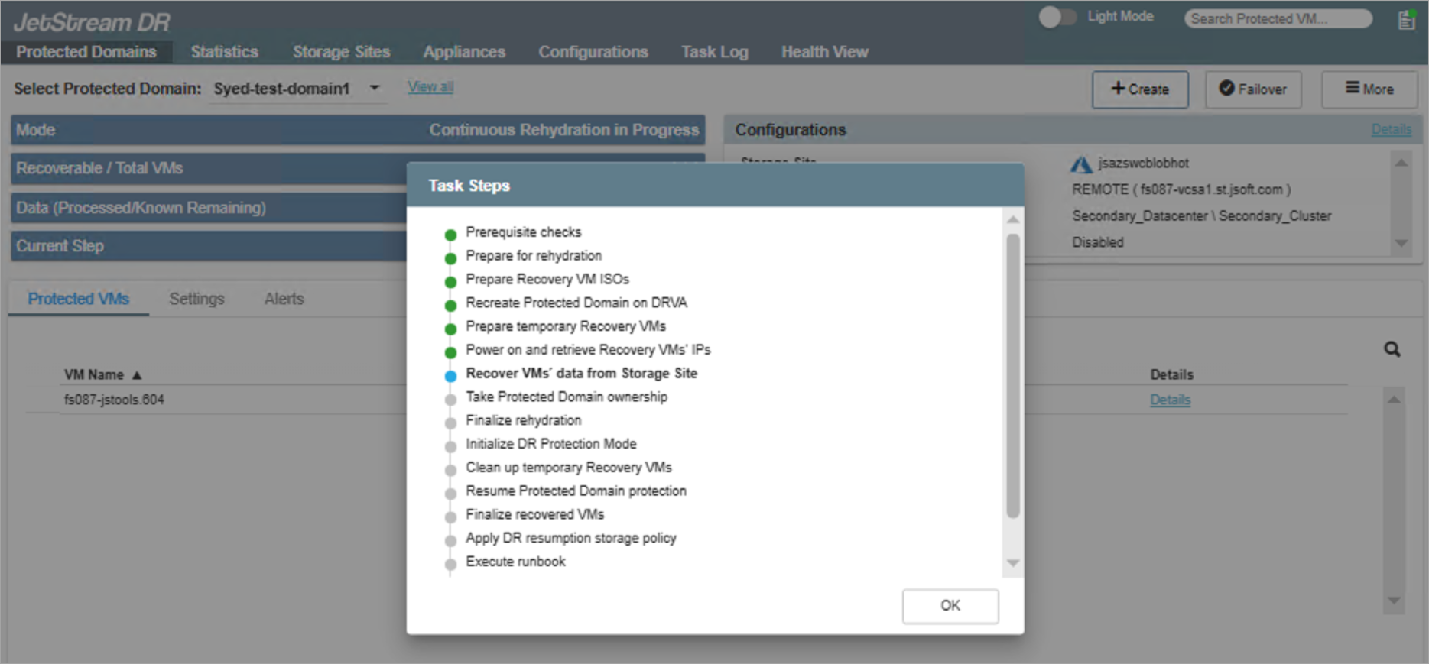Click the Azure storage site icon
This screenshot has height=664, width=1429.
1080,164
